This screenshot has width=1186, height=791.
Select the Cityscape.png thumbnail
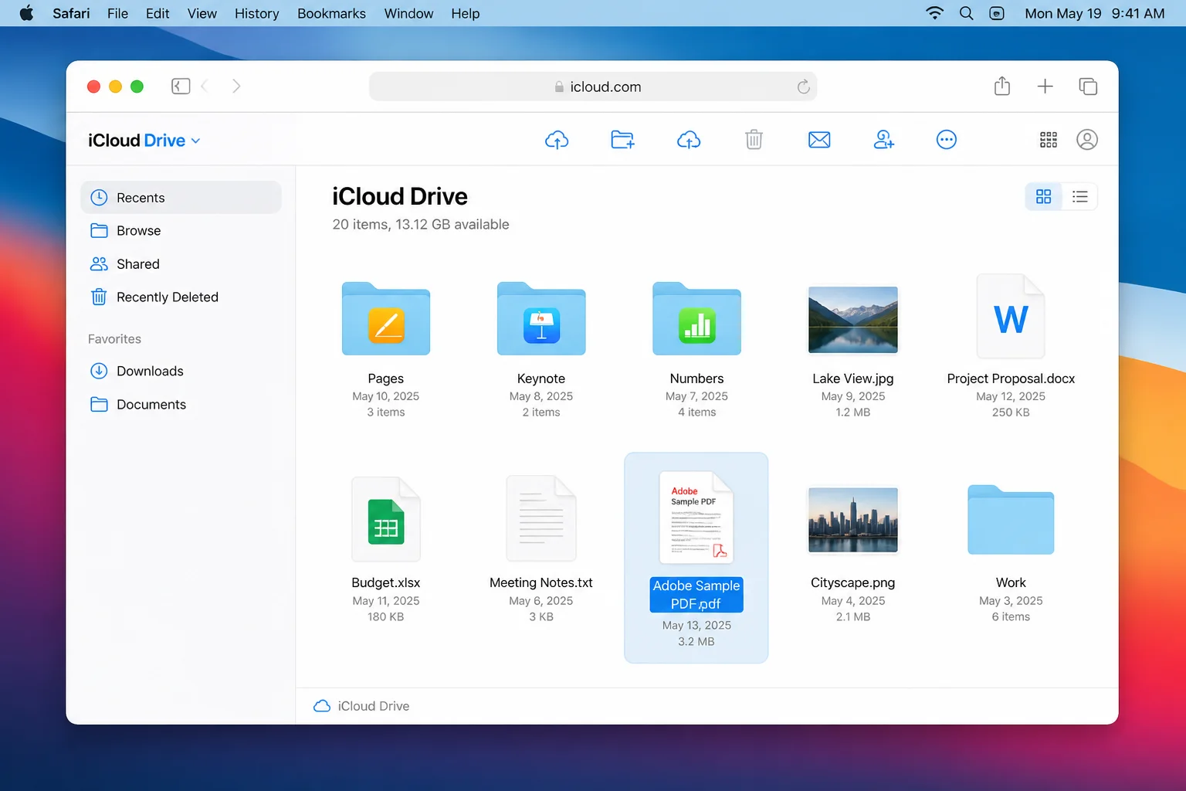852,520
